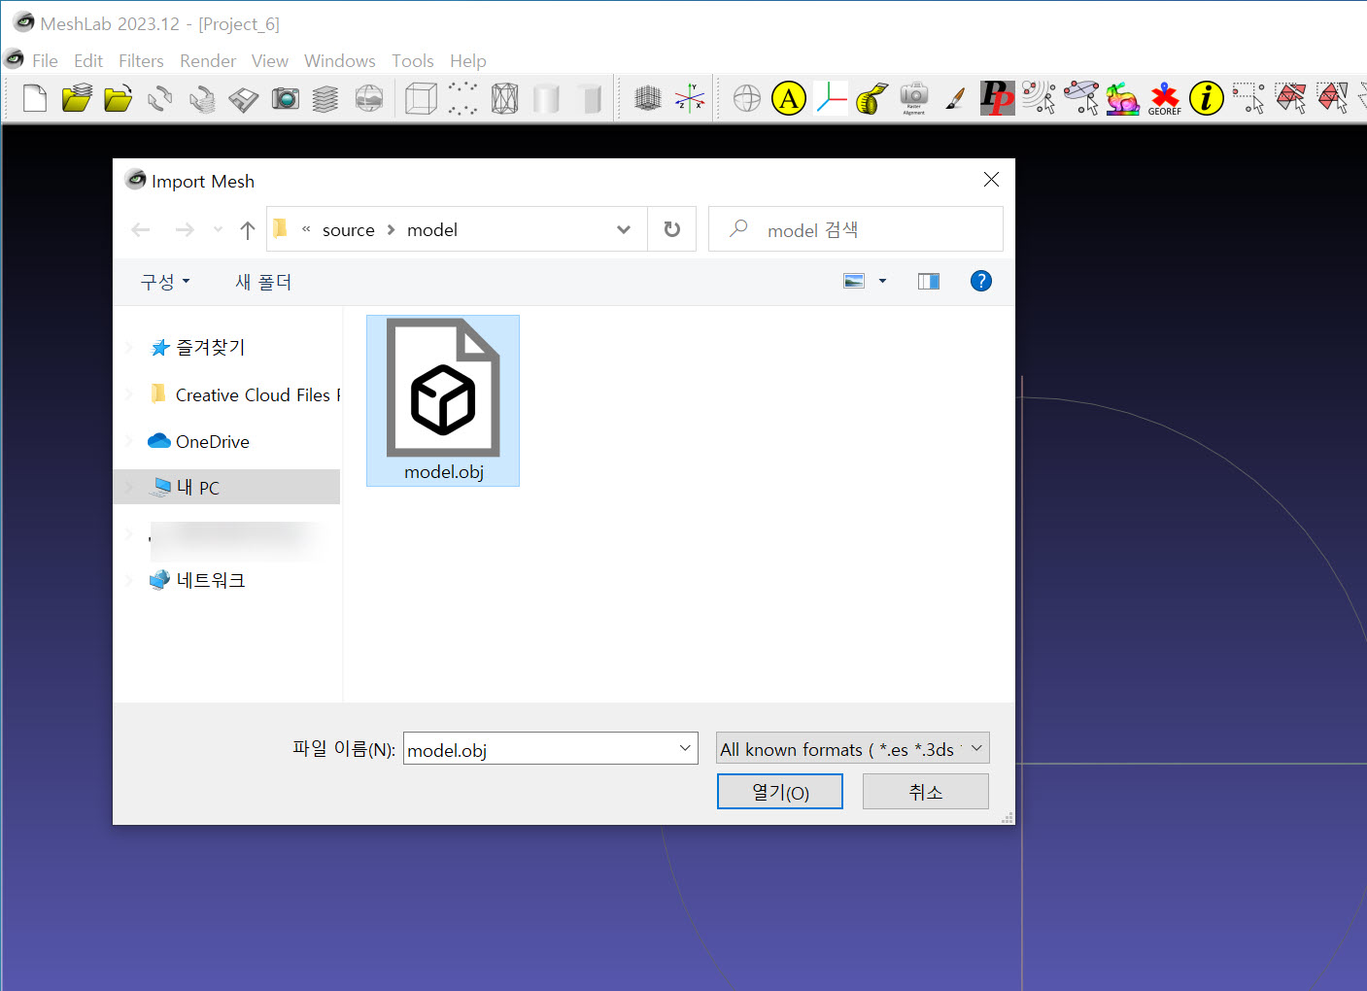
Task: Show the layer dialog stacked-layers icon
Action: point(325,98)
